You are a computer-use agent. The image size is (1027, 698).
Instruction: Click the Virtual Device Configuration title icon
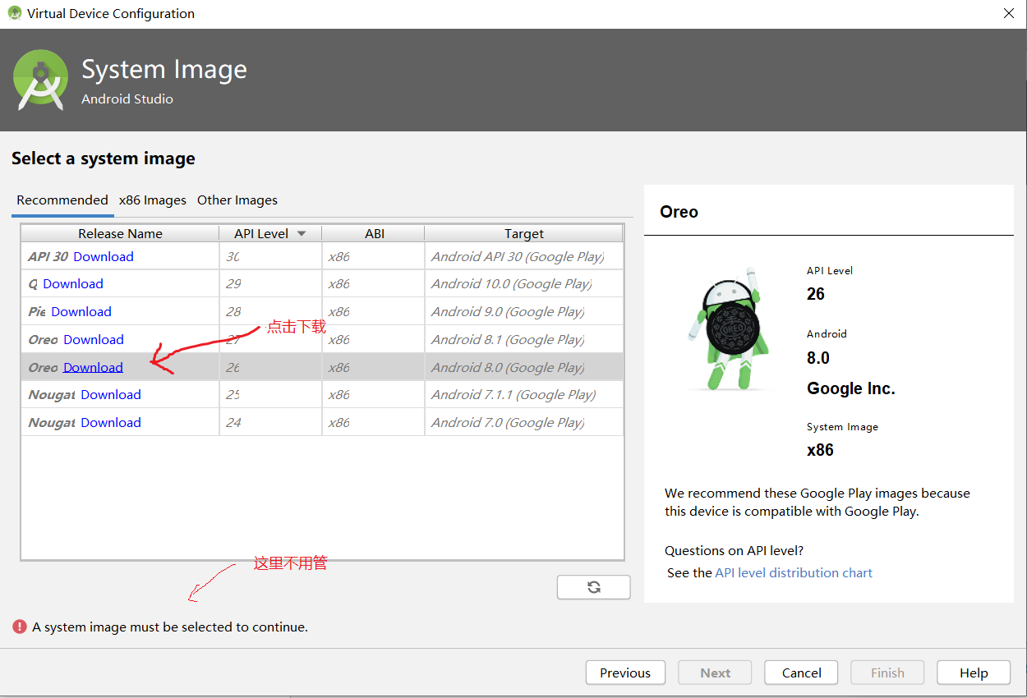click(x=15, y=13)
